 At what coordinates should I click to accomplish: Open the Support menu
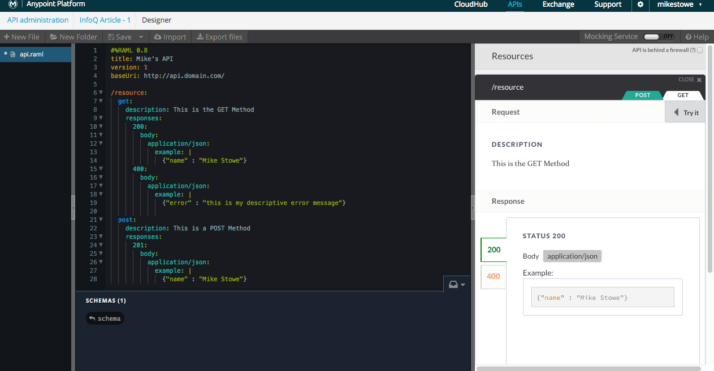608,5
